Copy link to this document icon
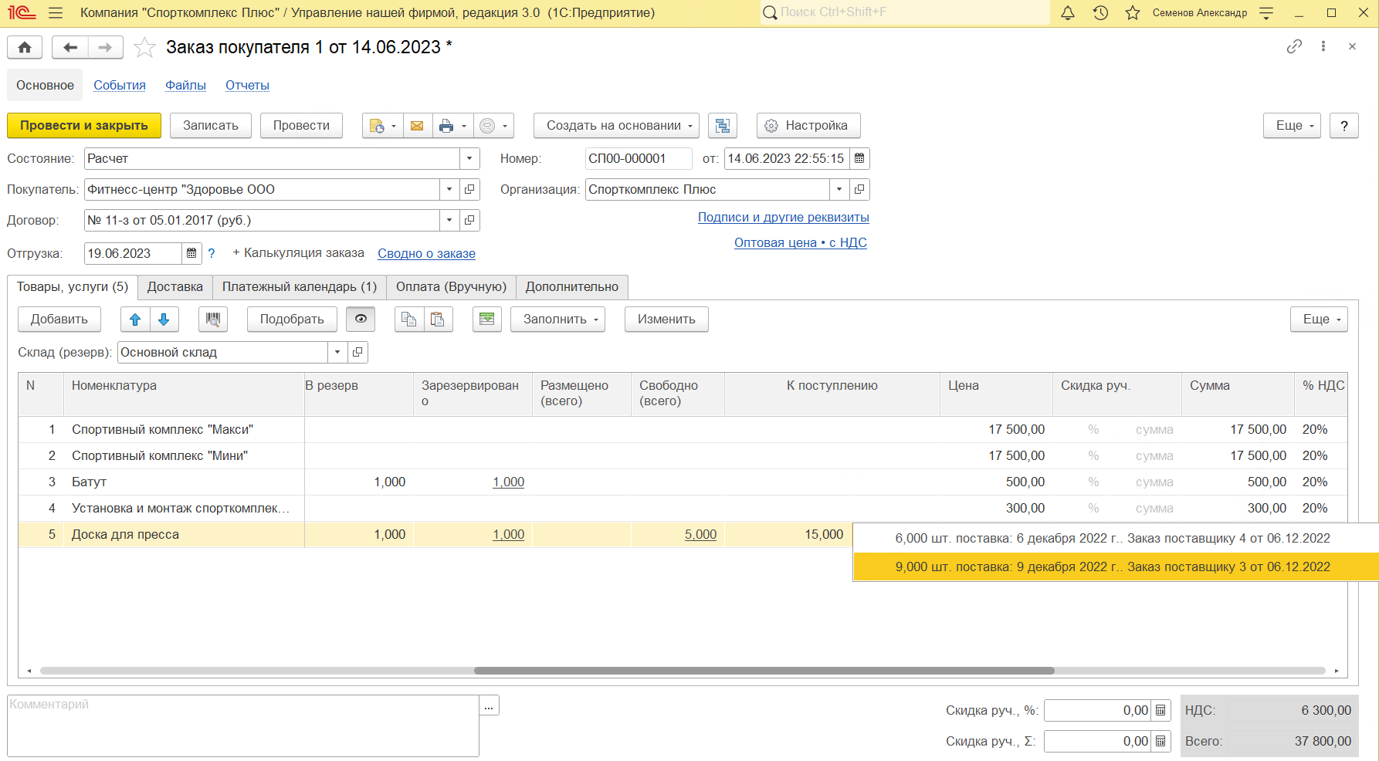Image resolution: width=1379 pixels, height=761 pixels. pos(1294,46)
